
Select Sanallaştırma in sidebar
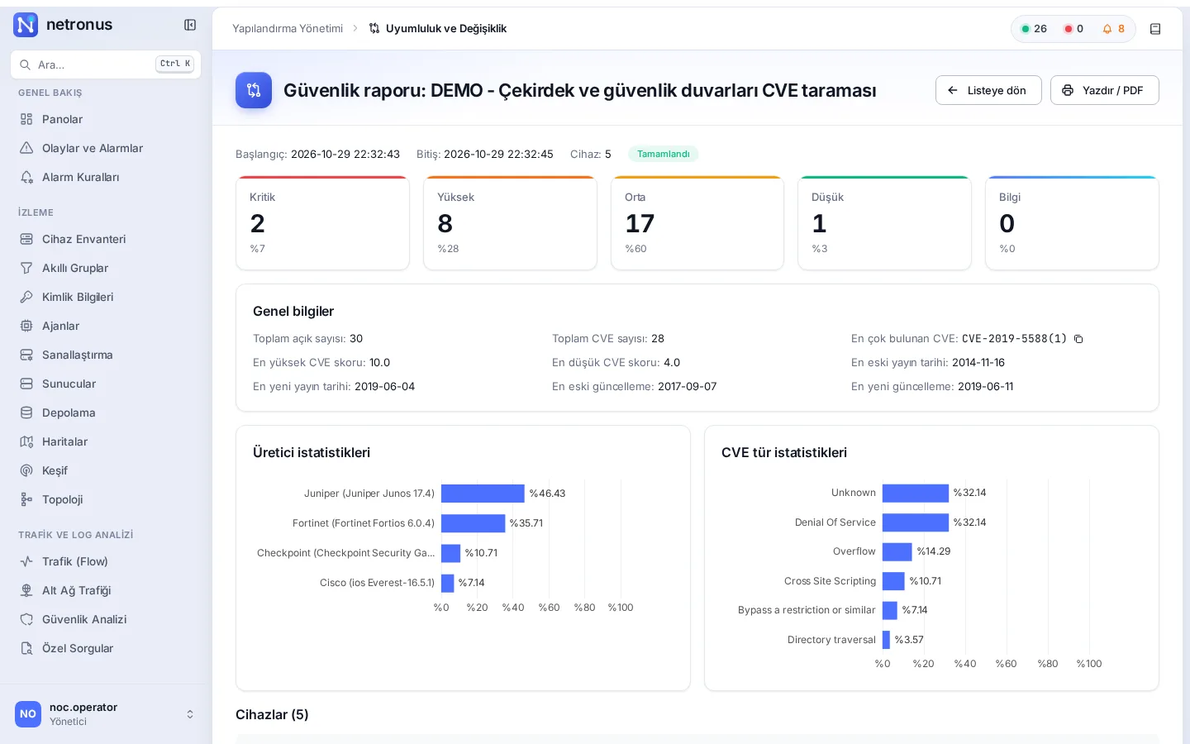[106, 355]
